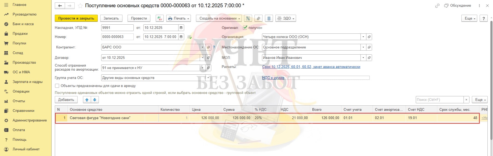The image size is (493, 156).
Task: Open Способ отражения расходов record icon
Action: [208, 68]
